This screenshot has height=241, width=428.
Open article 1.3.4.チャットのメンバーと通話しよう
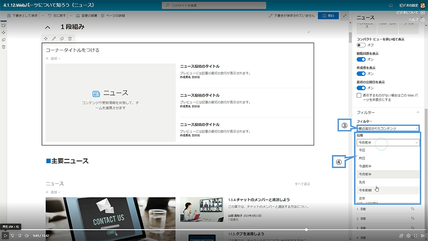coord(259,200)
